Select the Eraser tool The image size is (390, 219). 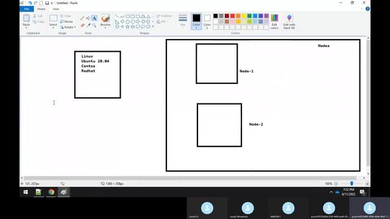[x=82, y=26]
